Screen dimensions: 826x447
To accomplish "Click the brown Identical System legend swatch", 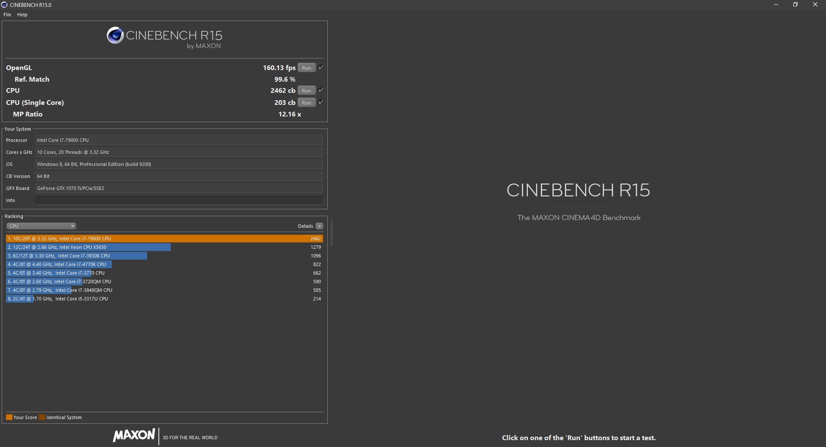I will pos(42,417).
